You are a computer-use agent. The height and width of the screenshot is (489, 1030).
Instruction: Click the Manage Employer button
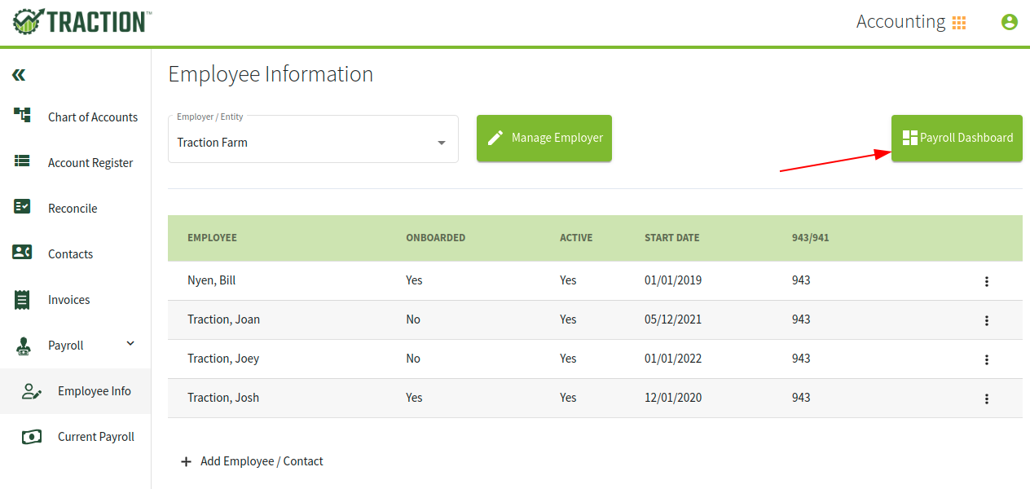[x=544, y=138]
